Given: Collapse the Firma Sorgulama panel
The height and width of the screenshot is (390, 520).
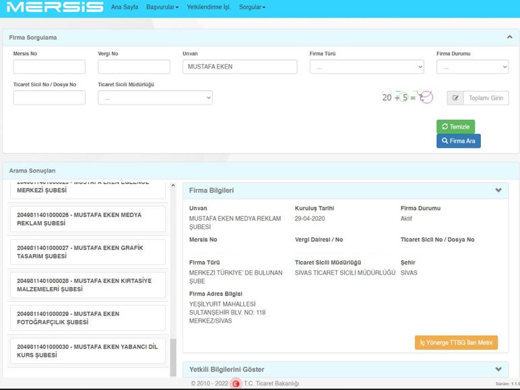Looking at the screenshot, I should pyautogui.click(x=509, y=38).
